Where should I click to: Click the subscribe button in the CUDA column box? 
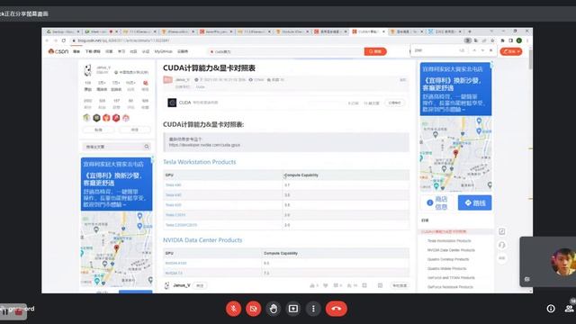(x=394, y=103)
